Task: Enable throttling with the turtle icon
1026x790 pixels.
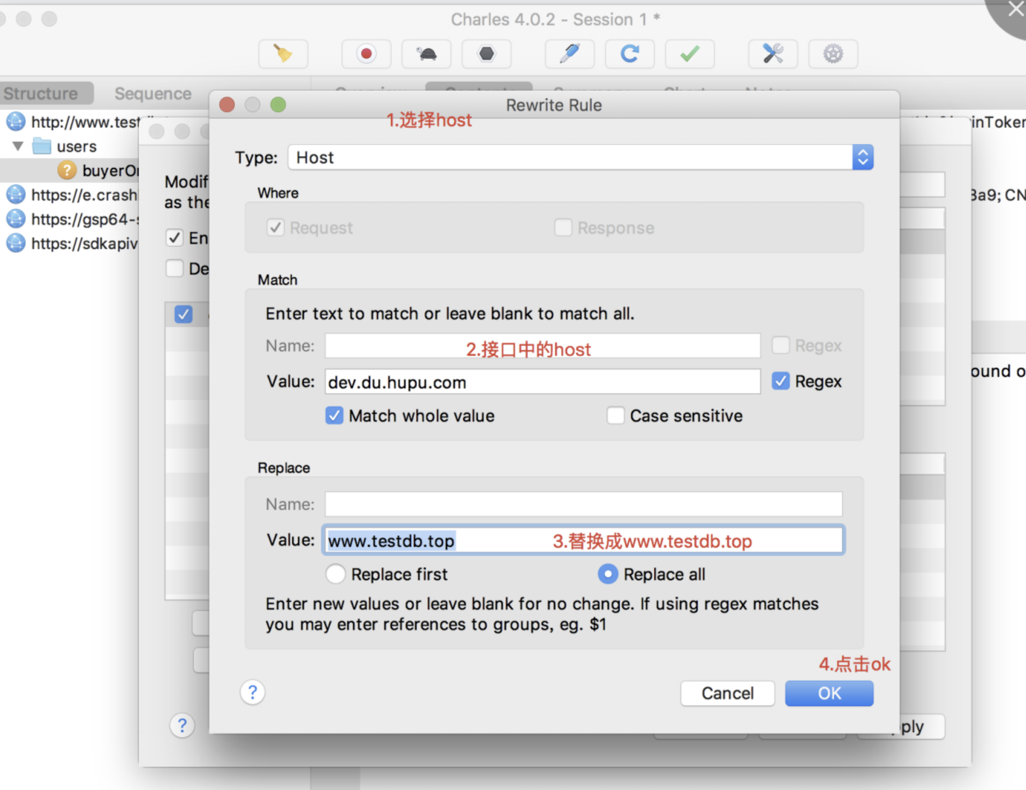Action: [427, 54]
